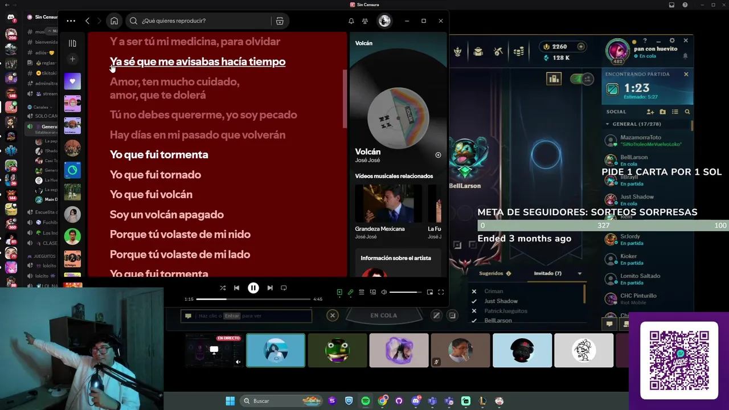Search friends in social panel
Screen dimensions: 729x410
[687, 112]
